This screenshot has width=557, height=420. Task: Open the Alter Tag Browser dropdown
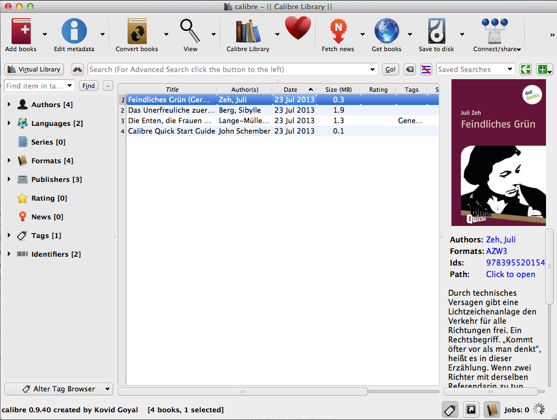coord(59,389)
